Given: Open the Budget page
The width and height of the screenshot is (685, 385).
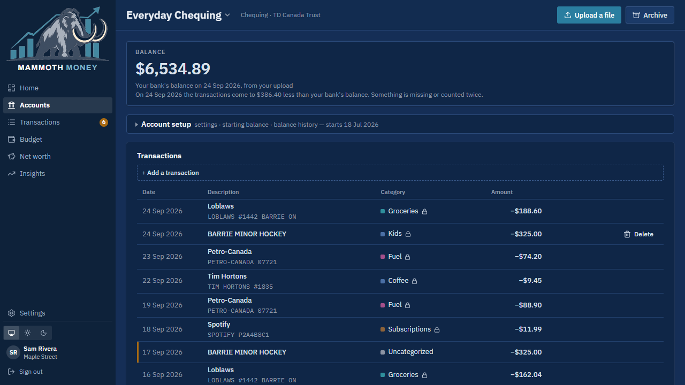Looking at the screenshot, I should [58, 140].
